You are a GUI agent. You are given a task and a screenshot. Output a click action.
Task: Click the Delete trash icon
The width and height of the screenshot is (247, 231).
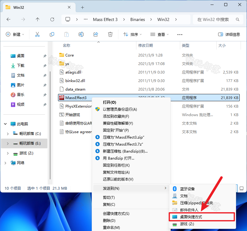[110, 34]
